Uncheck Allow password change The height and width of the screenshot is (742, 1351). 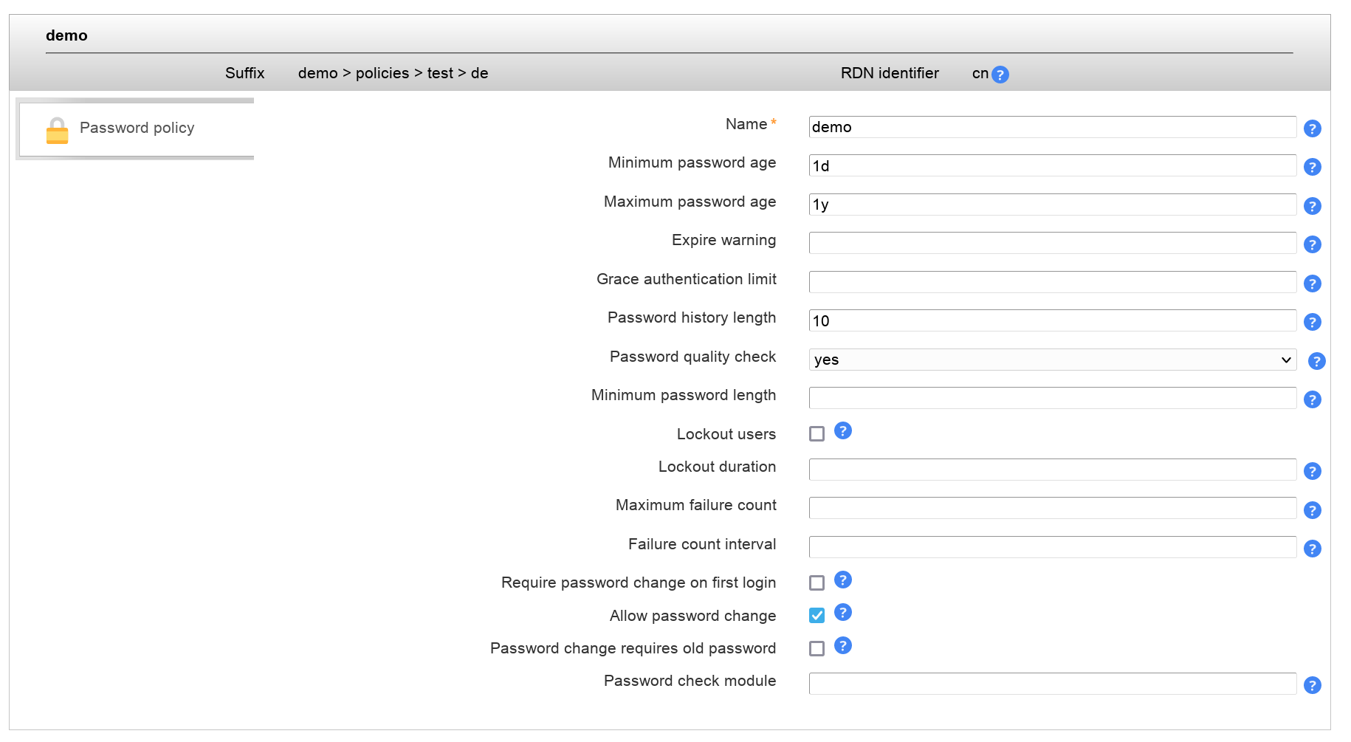point(817,616)
